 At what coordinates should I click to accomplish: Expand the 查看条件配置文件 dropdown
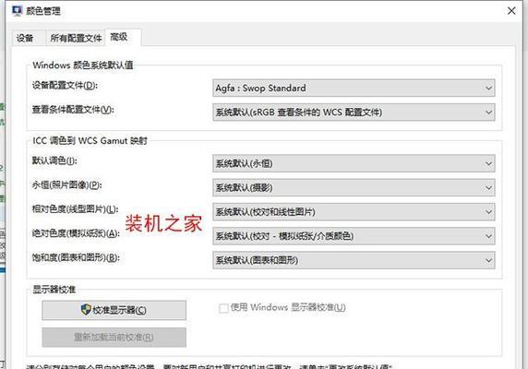point(354,113)
